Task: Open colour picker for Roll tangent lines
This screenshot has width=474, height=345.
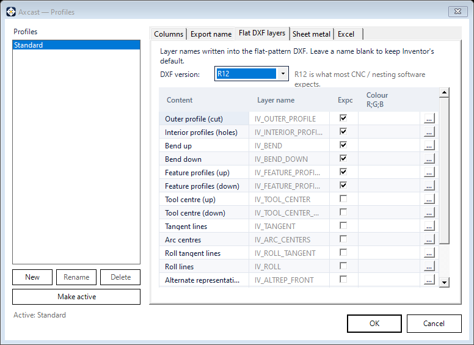Action: click(x=429, y=253)
